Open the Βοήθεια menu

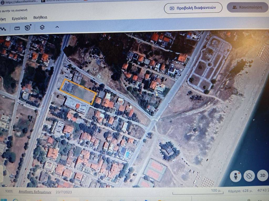click(x=40, y=18)
